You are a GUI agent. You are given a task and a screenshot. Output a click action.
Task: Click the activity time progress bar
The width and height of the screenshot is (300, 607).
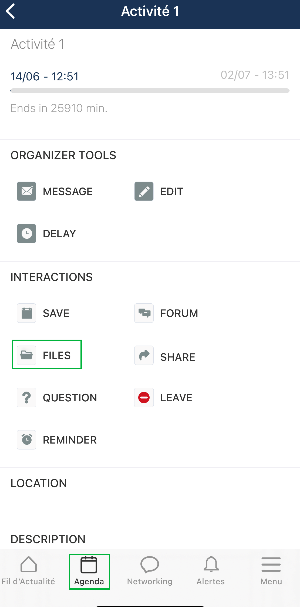tap(150, 91)
